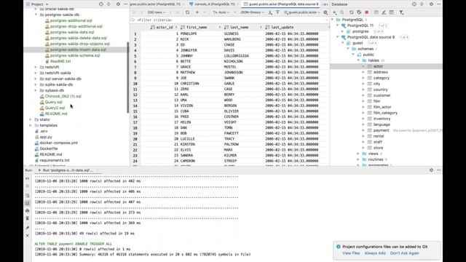Click the Edit source pencil icon in Database toolbar

coord(384,12)
